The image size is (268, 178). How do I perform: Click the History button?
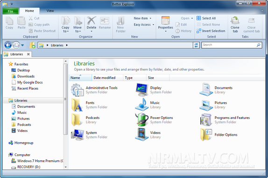click(x=184, y=31)
